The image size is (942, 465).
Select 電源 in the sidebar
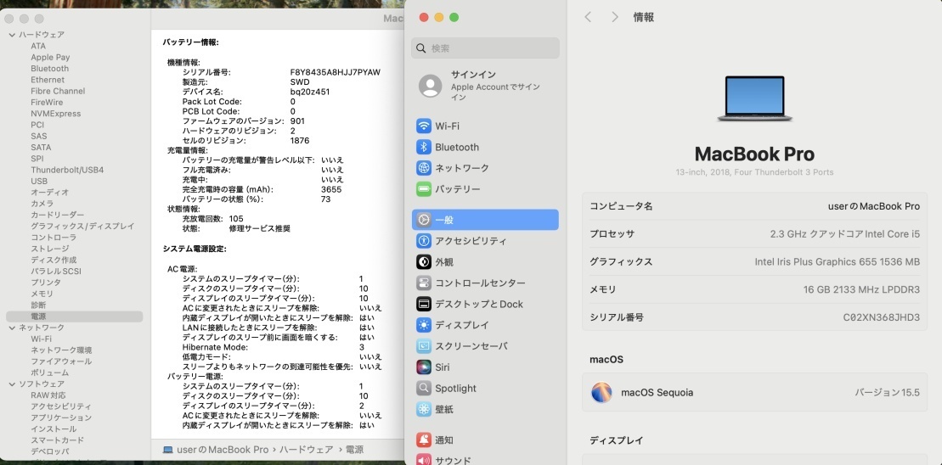(75, 317)
